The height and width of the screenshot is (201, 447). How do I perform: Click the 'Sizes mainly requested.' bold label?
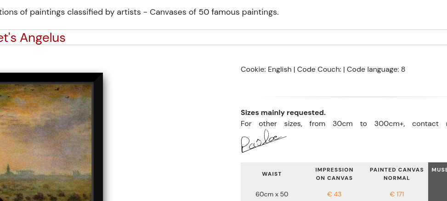pos(283,113)
